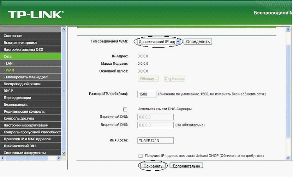Screen dimensions: 293x184
Task: Open Системные инструменты section
Action: [31, 152]
